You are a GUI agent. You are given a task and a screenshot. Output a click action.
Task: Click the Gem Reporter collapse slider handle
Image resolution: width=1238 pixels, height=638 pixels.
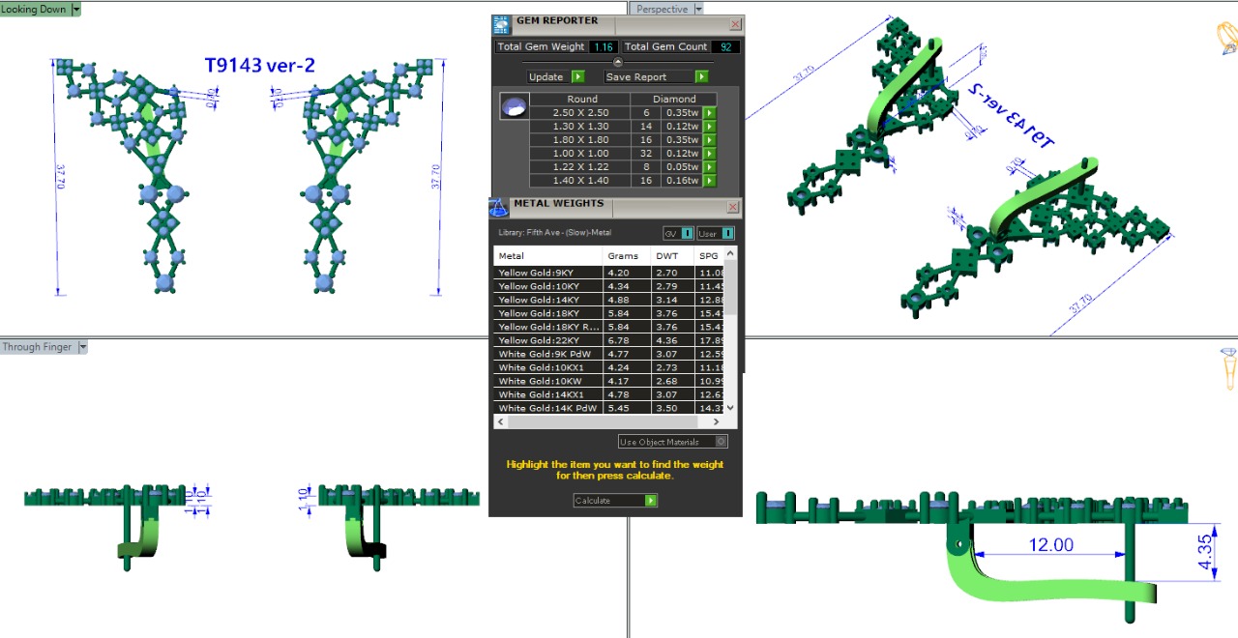tap(618, 62)
